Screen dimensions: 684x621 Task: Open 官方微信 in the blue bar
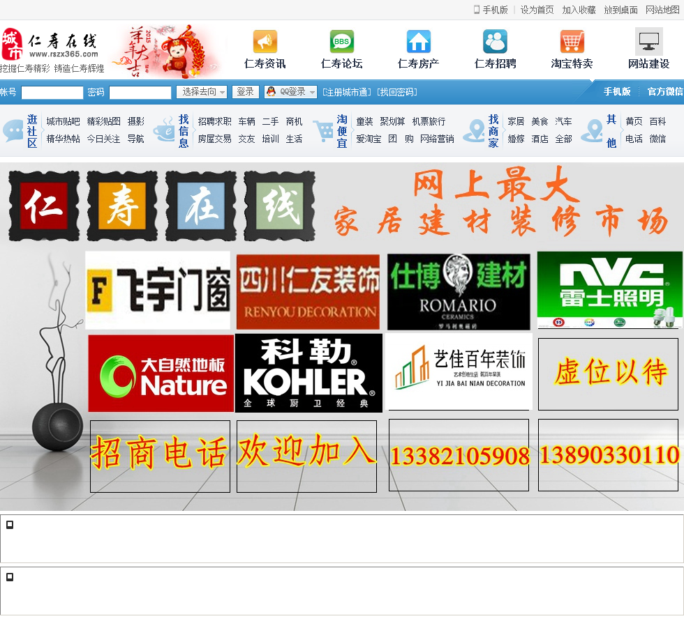click(x=664, y=91)
